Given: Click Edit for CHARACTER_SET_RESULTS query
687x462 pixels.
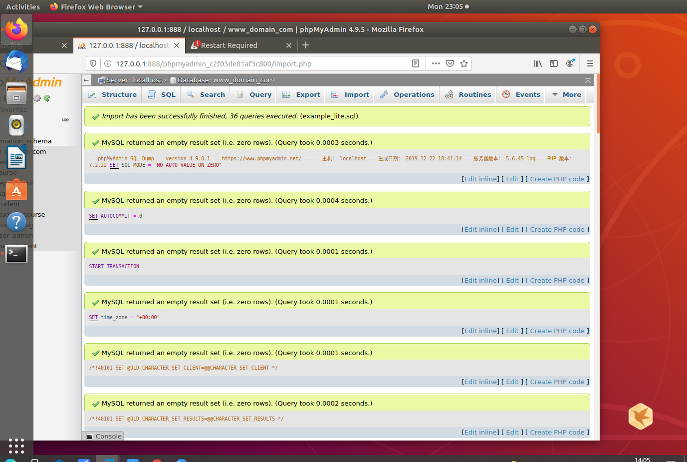Looking at the screenshot, I should click(x=512, y=432).
